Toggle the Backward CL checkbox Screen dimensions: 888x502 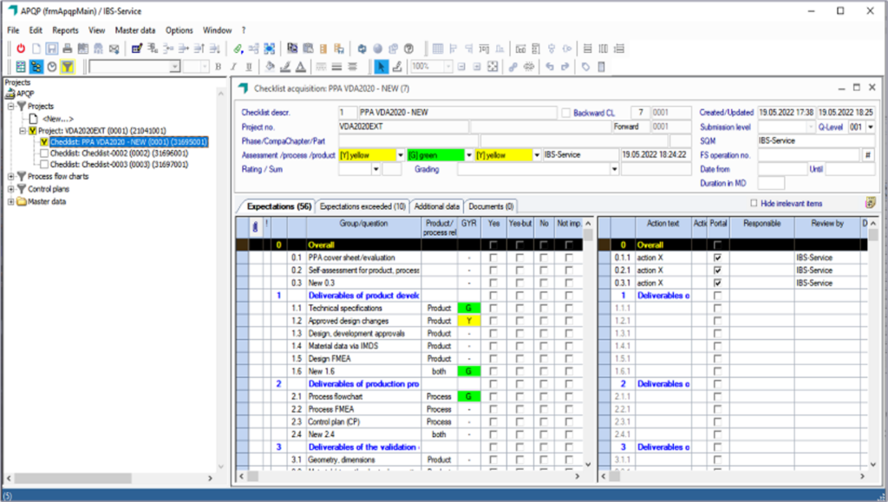565,113
